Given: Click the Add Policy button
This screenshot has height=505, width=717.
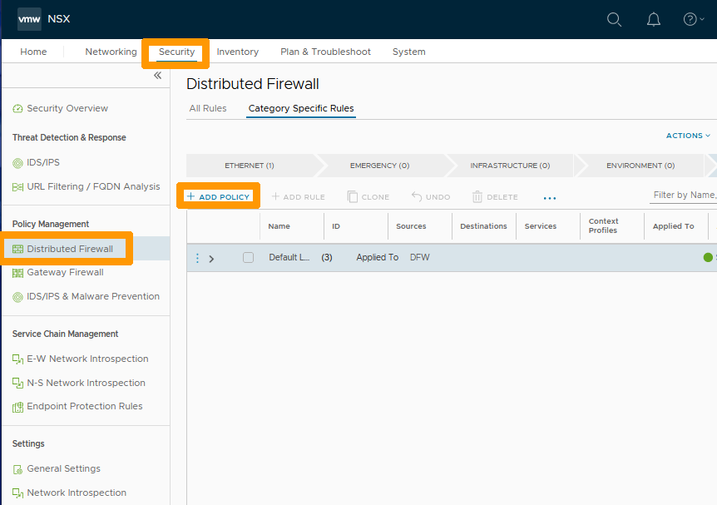Looking at the screenshot, I should point(218,196).
